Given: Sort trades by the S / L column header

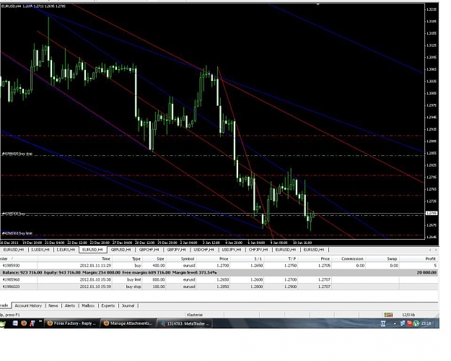Looking at the screenshot, I should click(x=247, y=258).
